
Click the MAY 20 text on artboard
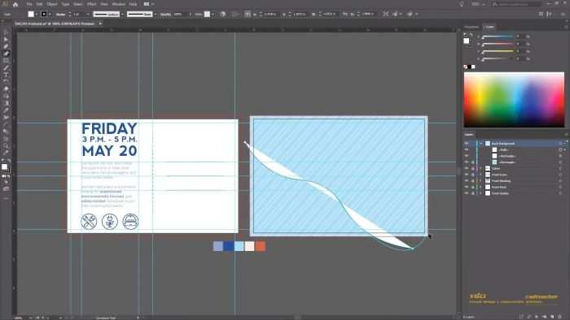point(109,151)
